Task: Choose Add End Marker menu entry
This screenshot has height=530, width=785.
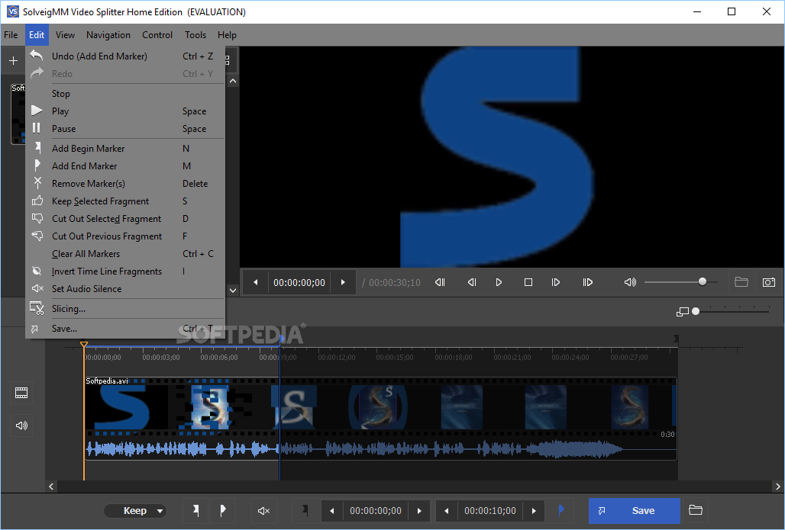Action: [124, 166]
